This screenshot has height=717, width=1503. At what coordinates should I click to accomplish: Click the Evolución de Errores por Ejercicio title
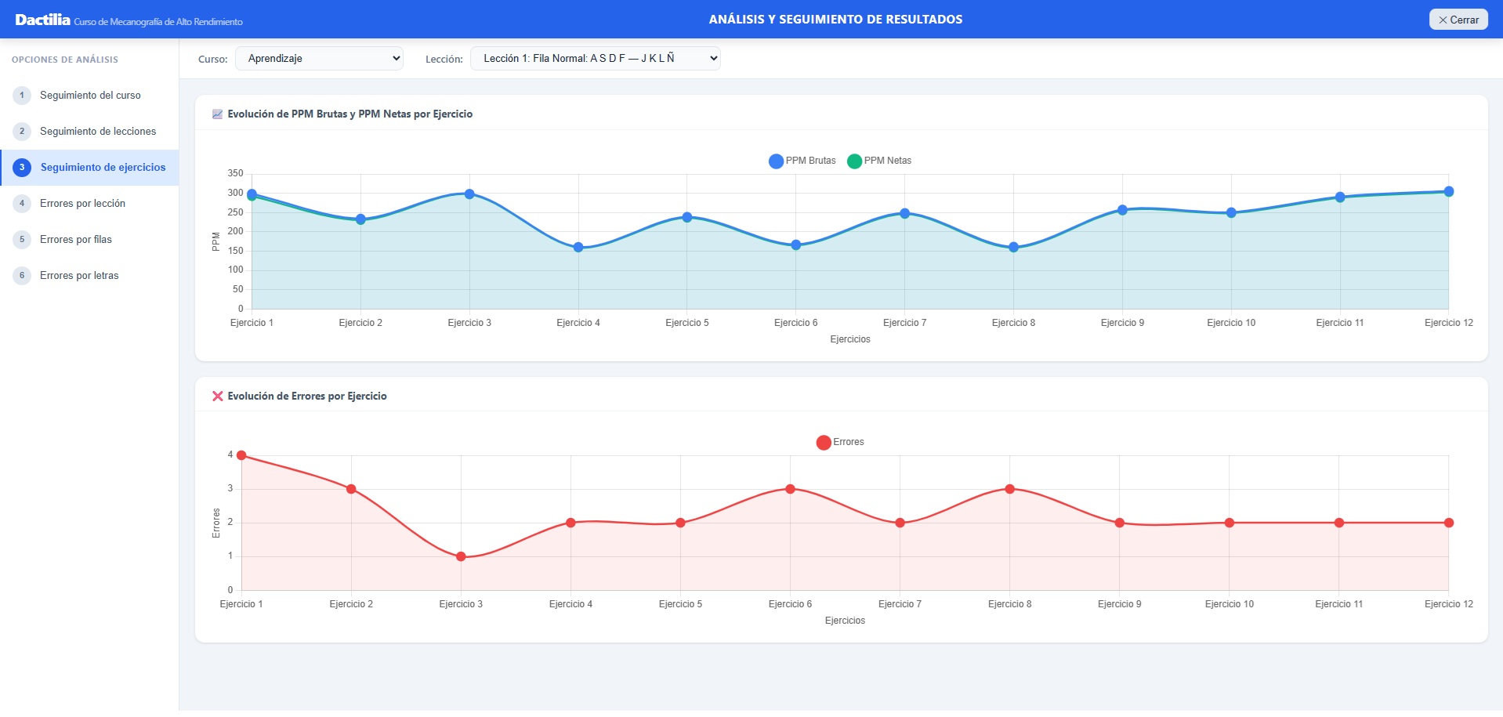(307, 396)
